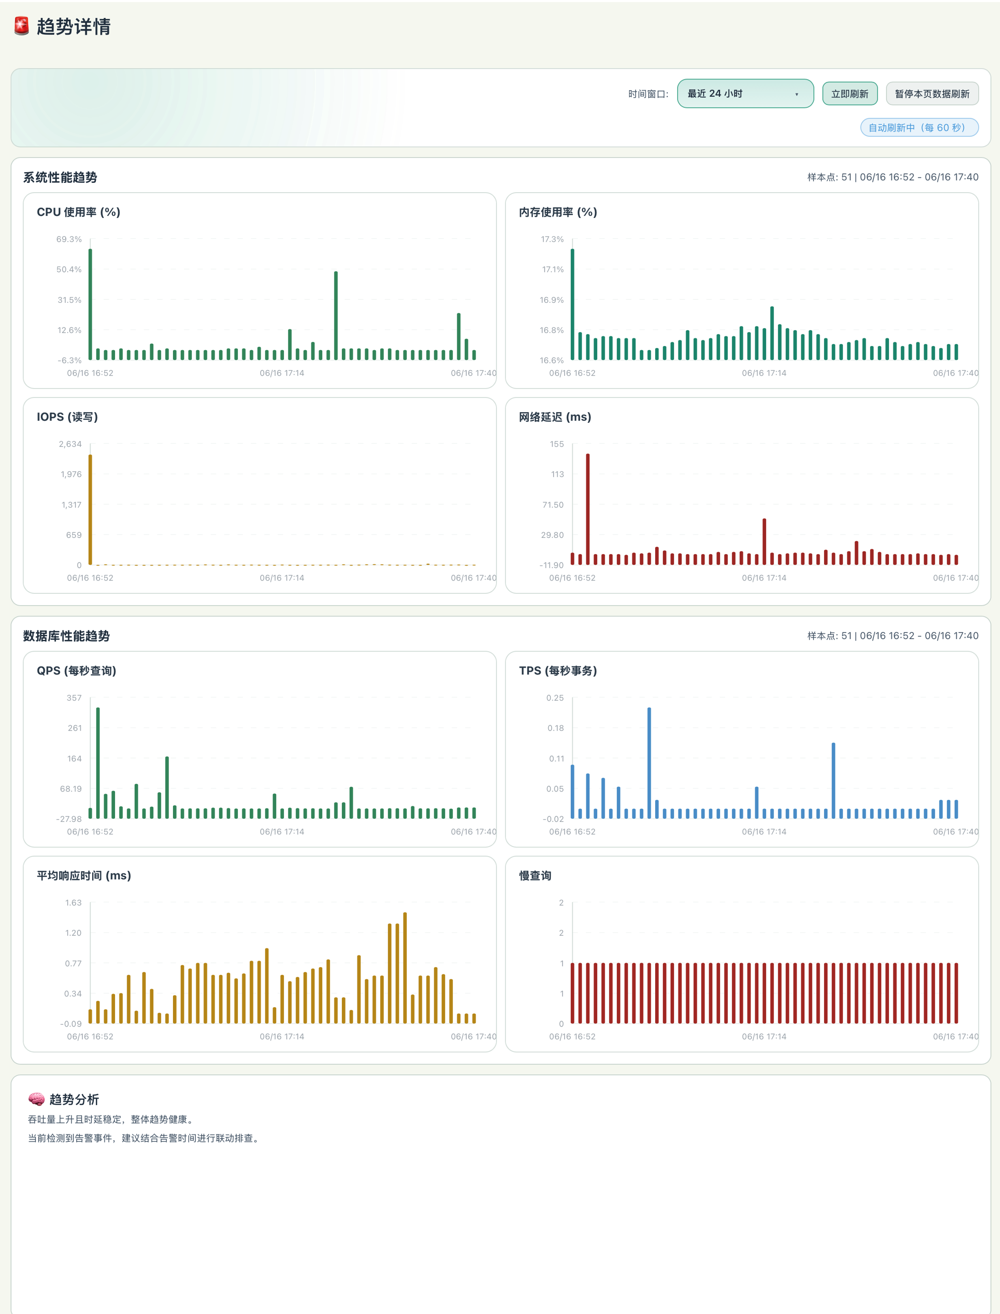Click the dropdown arrow in the time window selector
Viewport: 1000px width, 1314px height.
(797, 94)
